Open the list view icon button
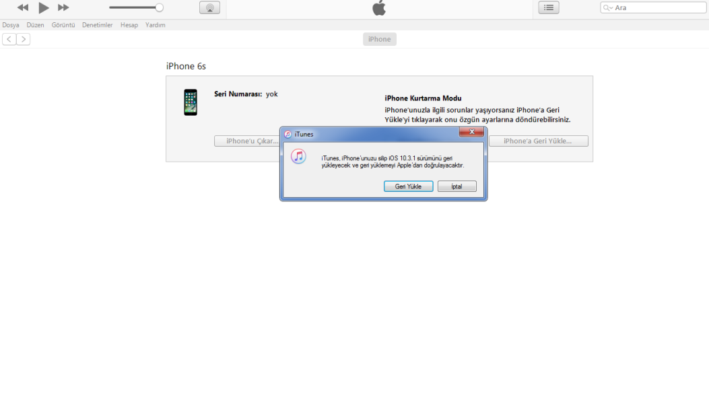This screenshot has height=404, width=709. (549, 7)
